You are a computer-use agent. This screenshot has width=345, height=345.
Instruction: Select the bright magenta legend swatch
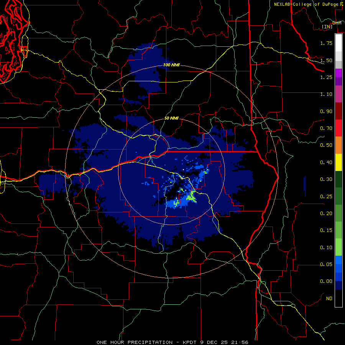tap(338, 73)
